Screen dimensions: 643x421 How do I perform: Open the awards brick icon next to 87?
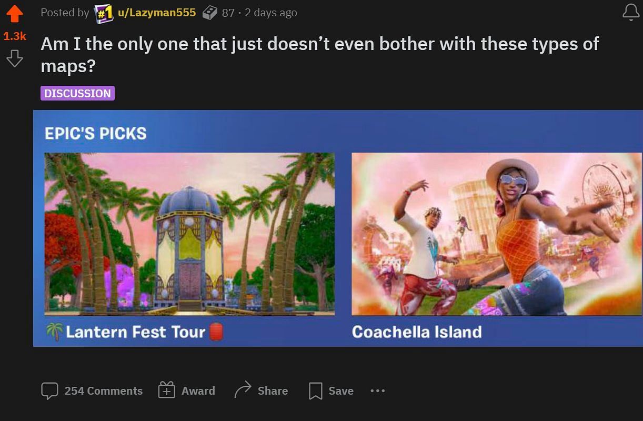pos(209,13)
